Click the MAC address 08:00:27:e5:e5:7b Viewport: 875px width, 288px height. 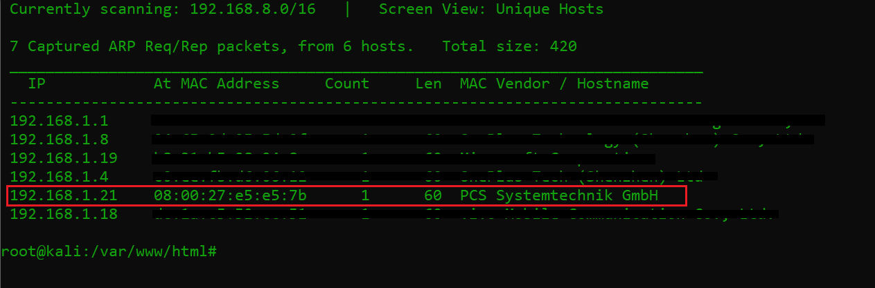click(230, 196)
